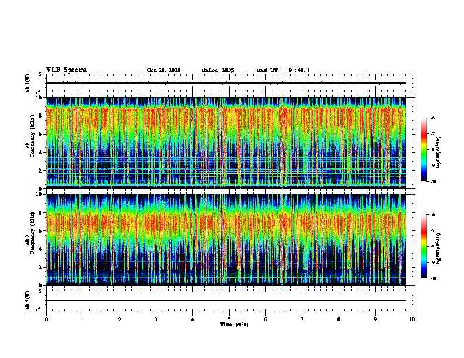Click the "-6" value on the ch.1 colorbar

[432, 118]
